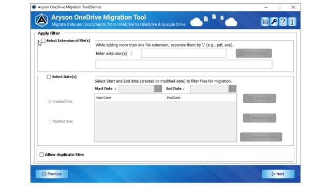The height and width of the screenshot is (186, 331).
Task: Click the Remove Date button
Action: pos(260,118)
